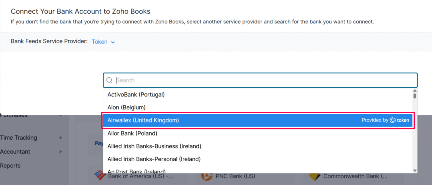Select Allied Irish Banks-Business (Ireland)

click(154, 146)
